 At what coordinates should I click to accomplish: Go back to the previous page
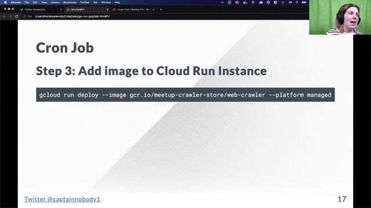pos(4,16)
